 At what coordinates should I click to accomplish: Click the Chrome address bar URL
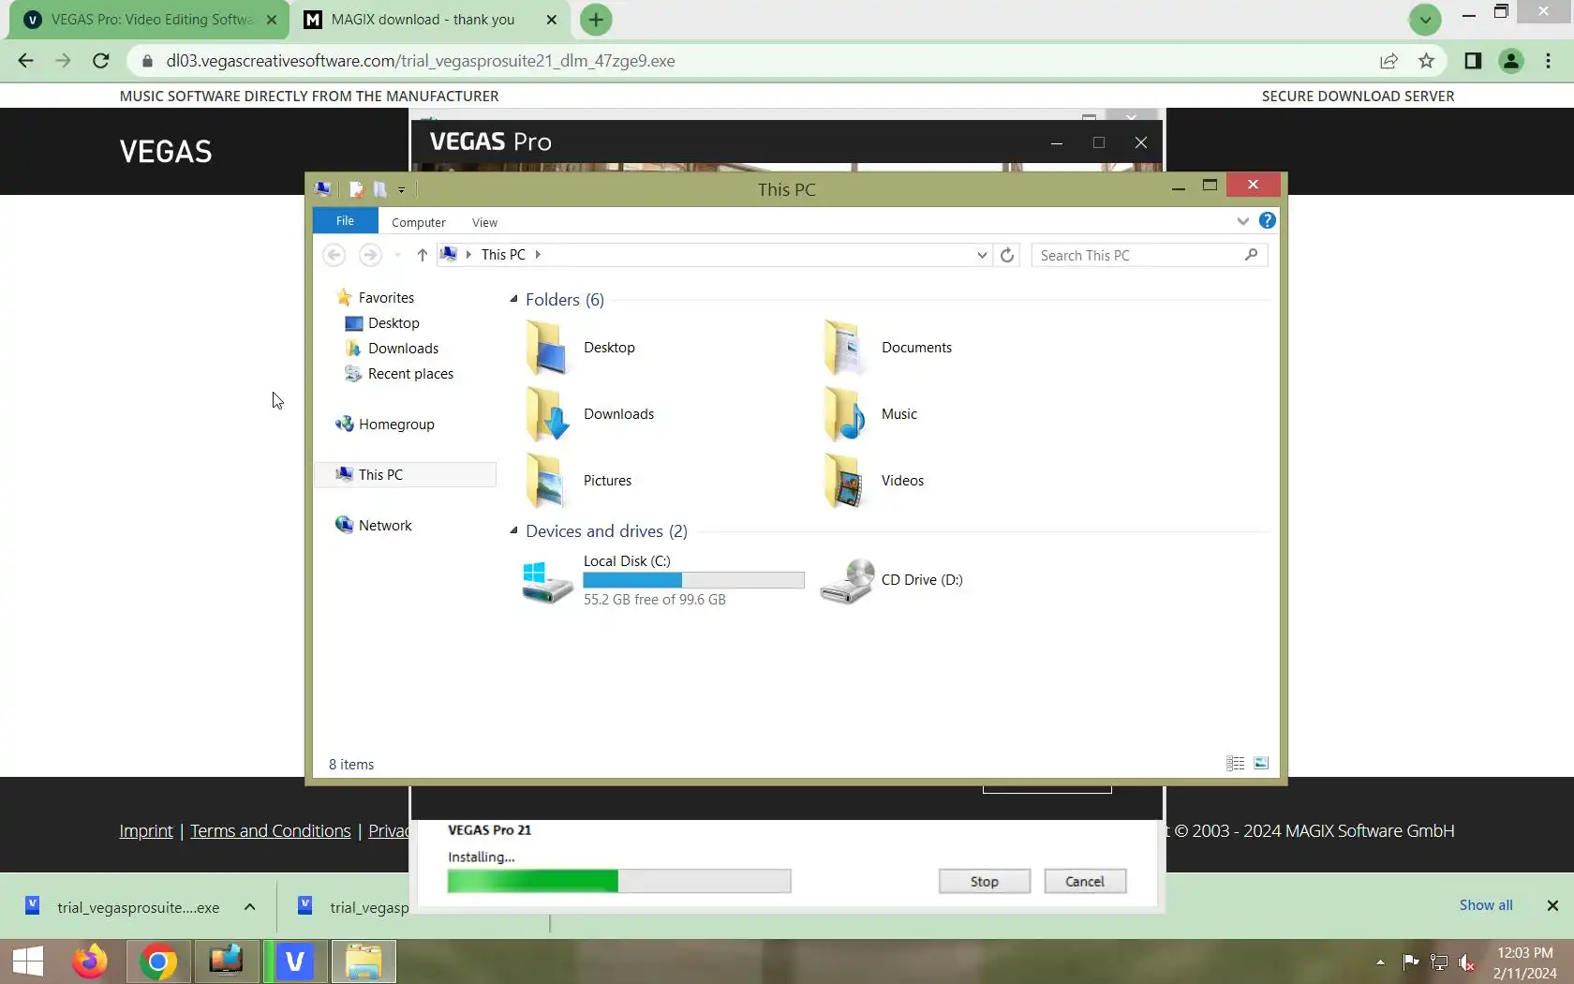click(421, 61)
